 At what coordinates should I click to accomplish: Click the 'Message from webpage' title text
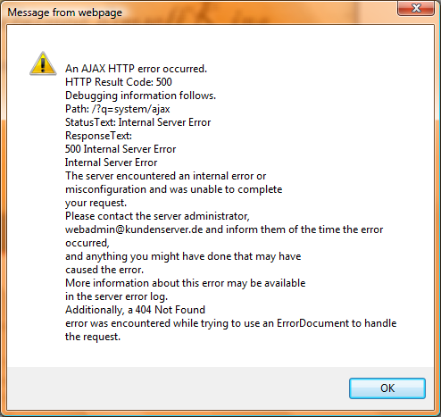pos(64,13)
